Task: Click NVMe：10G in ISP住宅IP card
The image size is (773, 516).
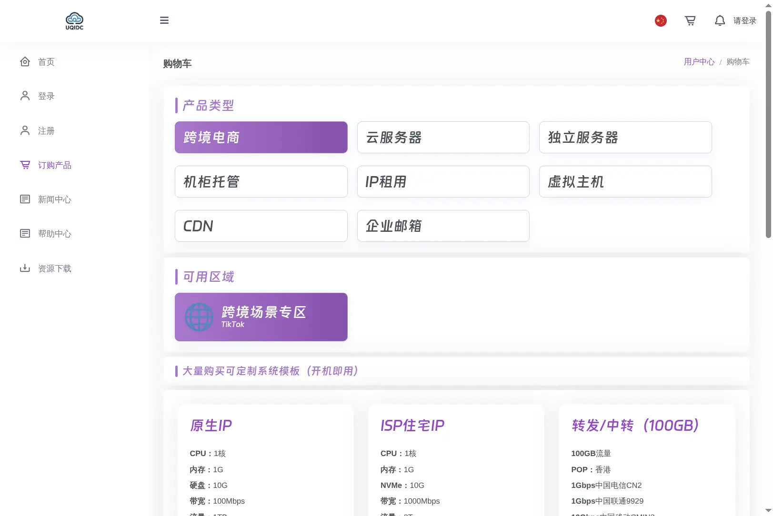Action: [402, 486]
